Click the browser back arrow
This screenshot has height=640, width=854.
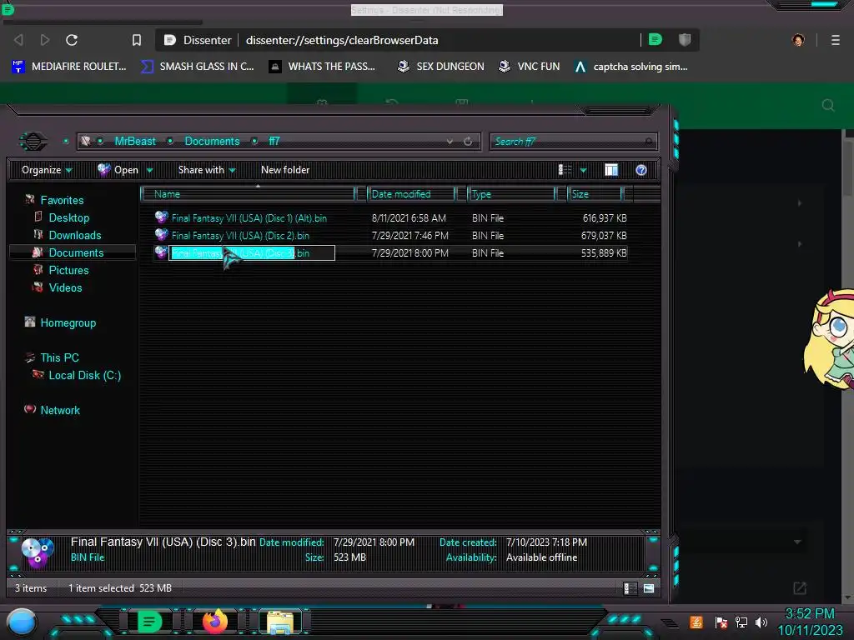[x=18, y=40]
